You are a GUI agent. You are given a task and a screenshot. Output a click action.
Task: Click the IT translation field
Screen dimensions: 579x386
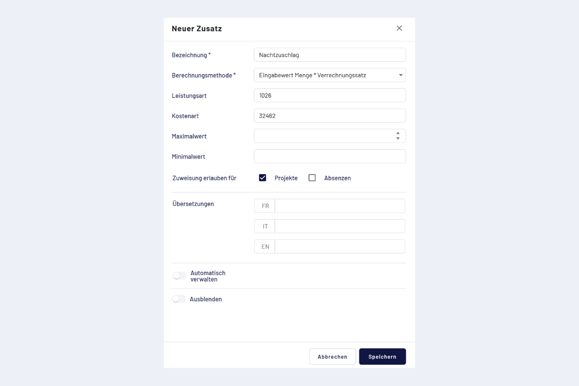point(339,226)
